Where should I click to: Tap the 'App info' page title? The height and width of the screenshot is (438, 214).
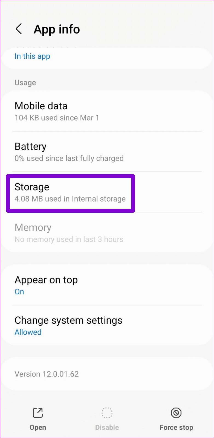pyautogui.click(x=57, y=29)
